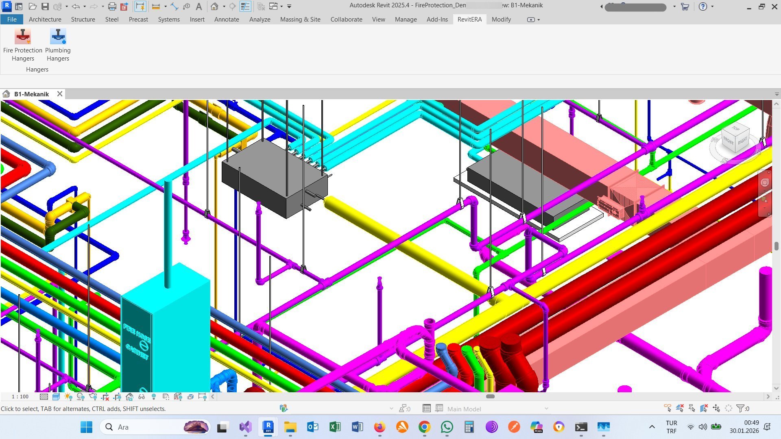Image resolution: width=781 pixels, height=439 pixels.
Task: Expand the Undo history dropdown arrow
Action: pos(85,7)
